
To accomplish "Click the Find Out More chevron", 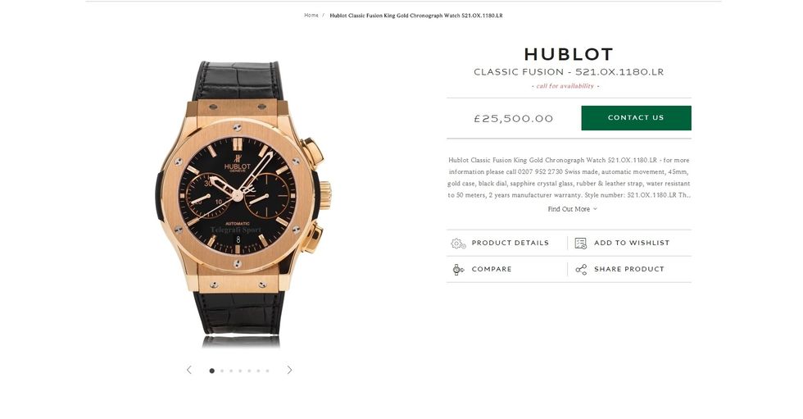I will [595, 209].
